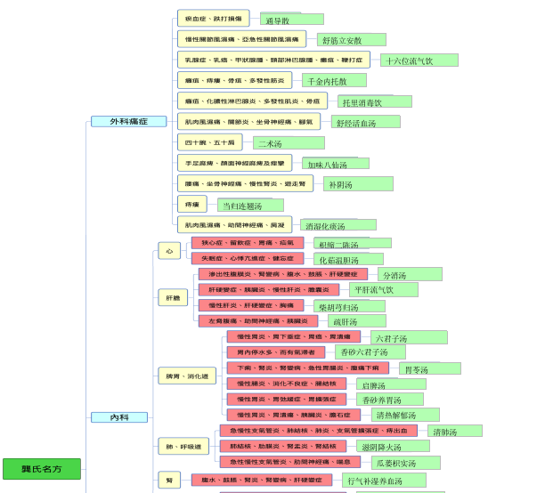Click the red node starting with 左脅腹痛
This screenshot has width=545, height=493.
tap(258, 321)
